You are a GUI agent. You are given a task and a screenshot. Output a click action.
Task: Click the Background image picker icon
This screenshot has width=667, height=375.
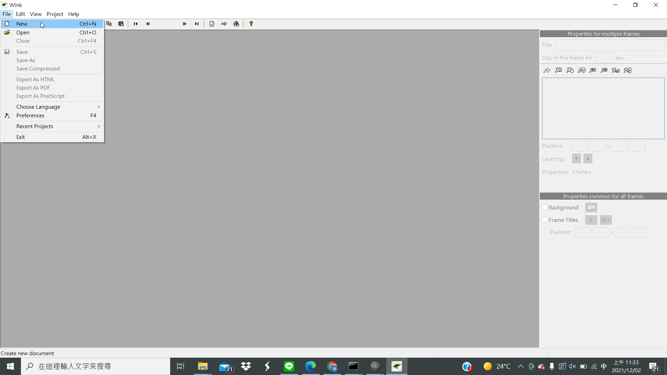point(591,207)
